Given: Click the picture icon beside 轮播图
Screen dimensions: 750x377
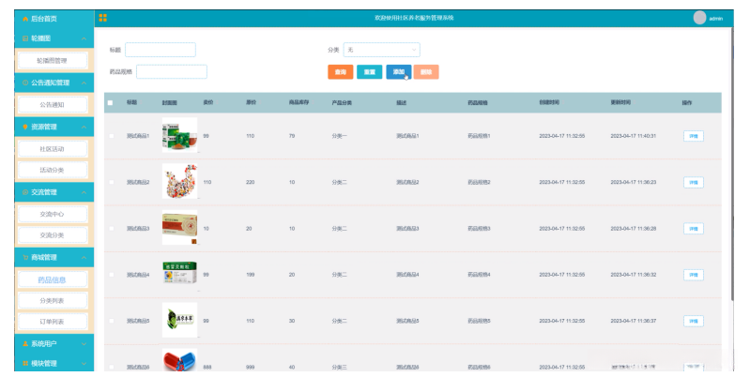Looking at the screenshot, I should (25, 38).
